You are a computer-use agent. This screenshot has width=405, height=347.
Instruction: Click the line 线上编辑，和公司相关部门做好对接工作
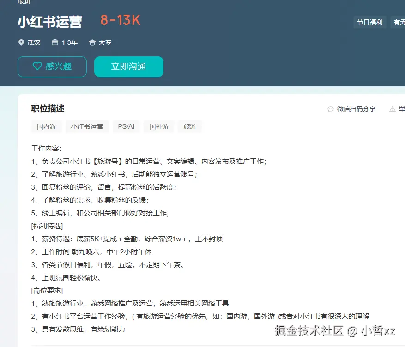(100, 213)
